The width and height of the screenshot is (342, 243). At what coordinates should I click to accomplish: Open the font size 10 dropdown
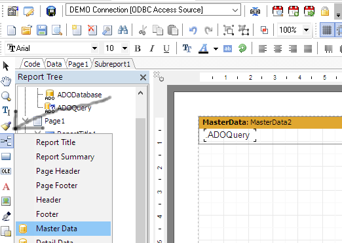tap(124, 48)
